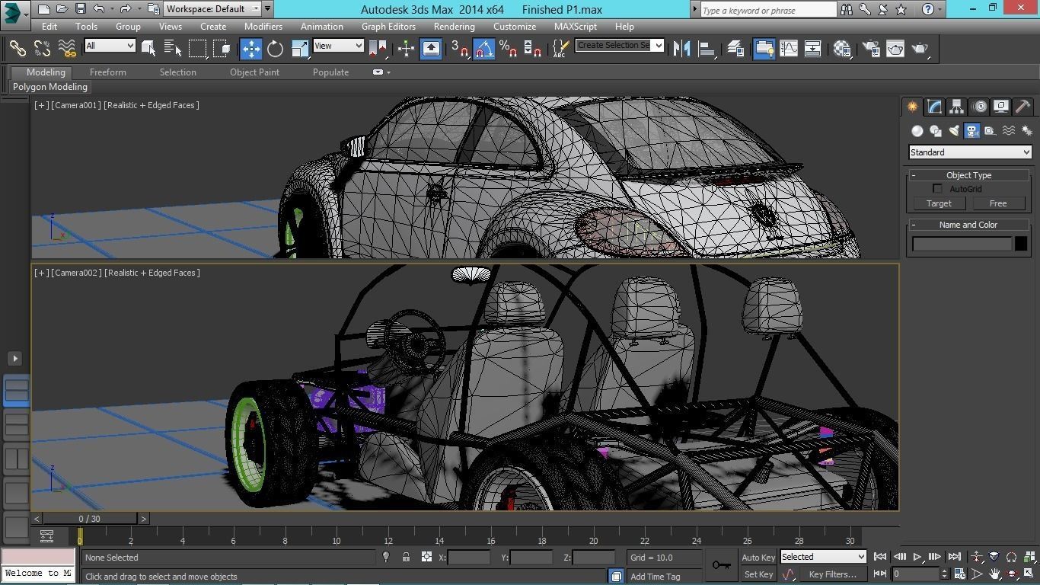The width and height of the screenshot is (1040, 585).
Task: Open the Modify command panel tab
Action: [933, 107]
